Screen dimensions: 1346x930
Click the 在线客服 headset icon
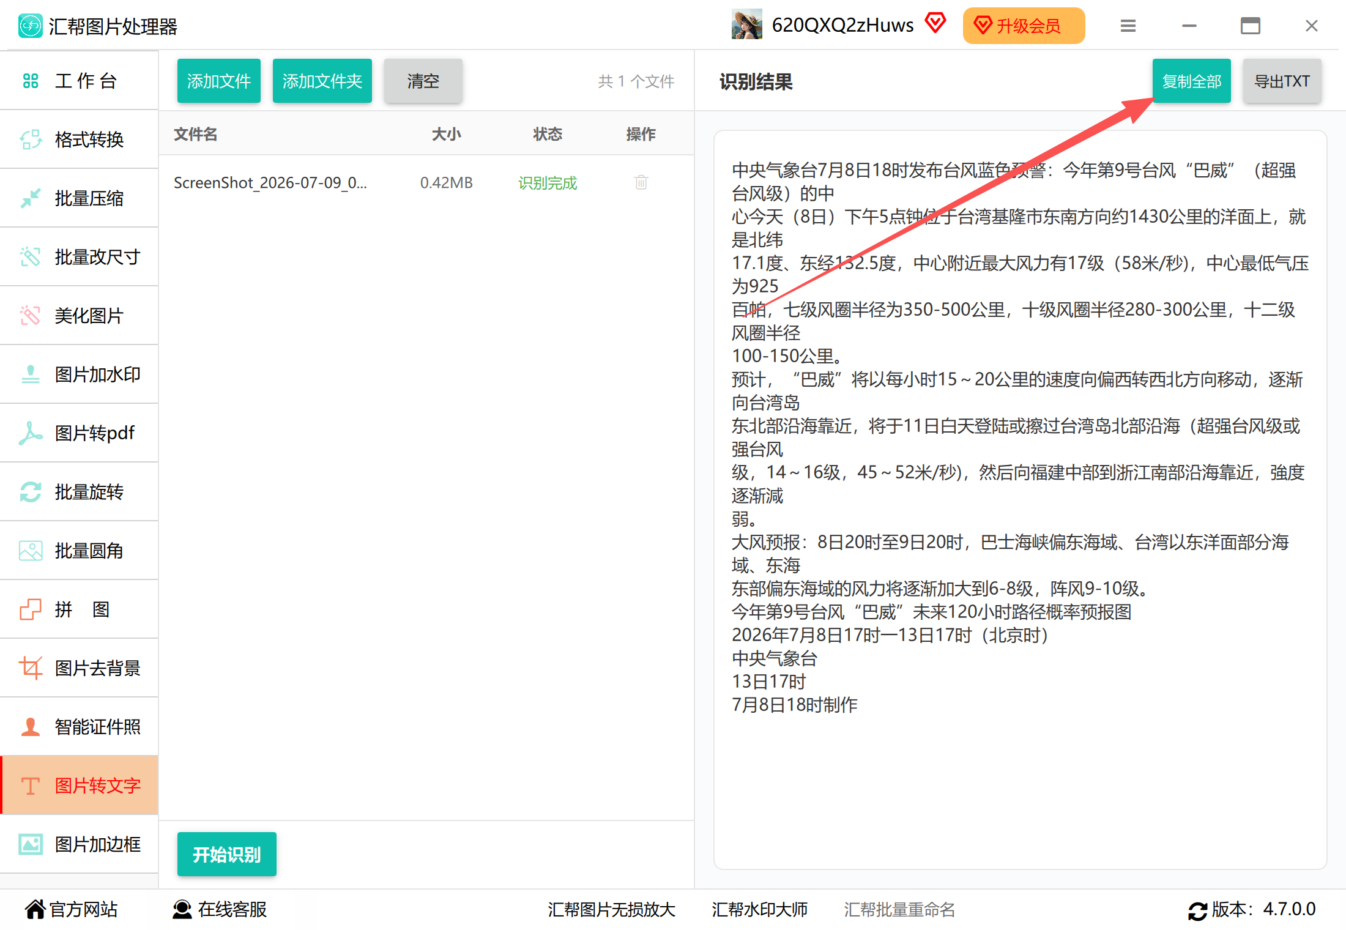point(182,909)
